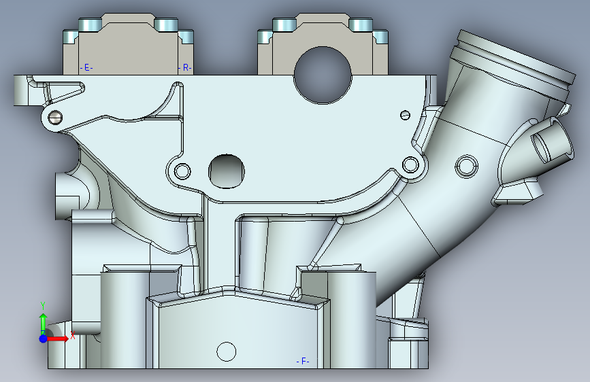Pick the circle on the bottom face beside -F-
Screen dimensions: 590x382
coord(227,351)
